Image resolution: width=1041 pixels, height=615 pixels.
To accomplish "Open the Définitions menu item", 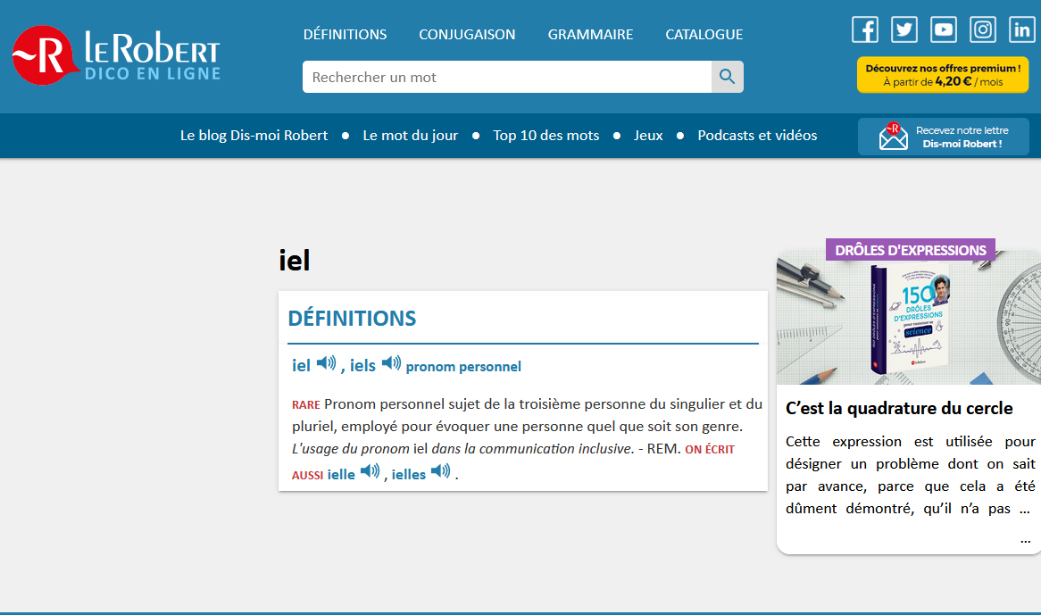I will pyautogui.click(x=346, y=35).
